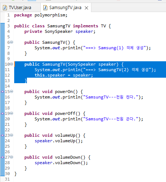Click 'powerOn()' method name

click(66, 92)
